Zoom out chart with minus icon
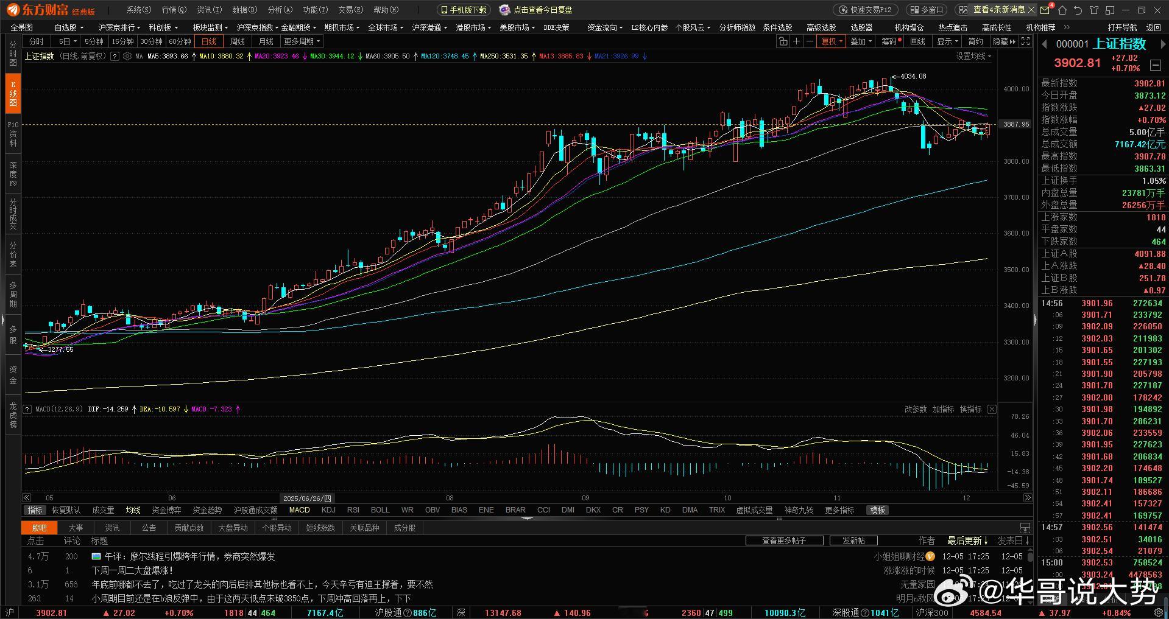This screenshot has width=1169, height=619. [810, 41]
